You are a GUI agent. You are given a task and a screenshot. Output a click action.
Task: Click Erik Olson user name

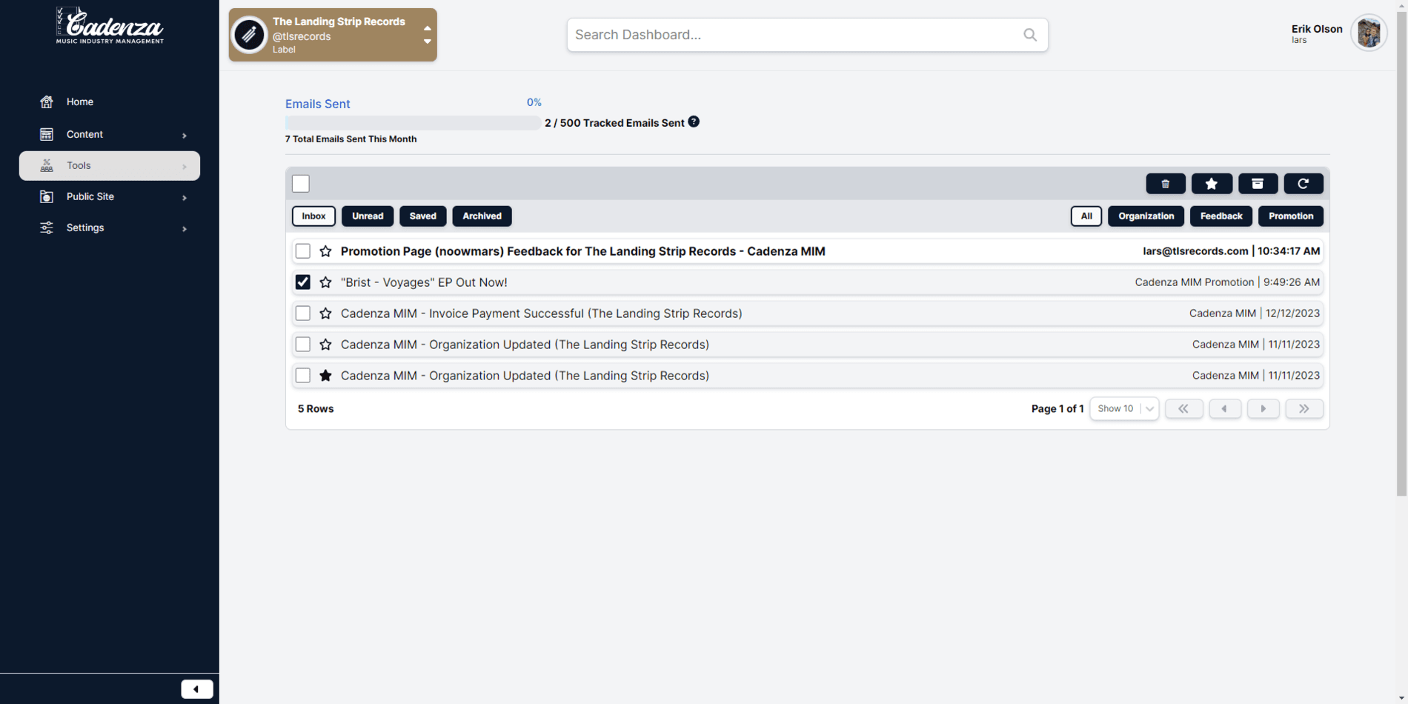[x=1317, y=29]
